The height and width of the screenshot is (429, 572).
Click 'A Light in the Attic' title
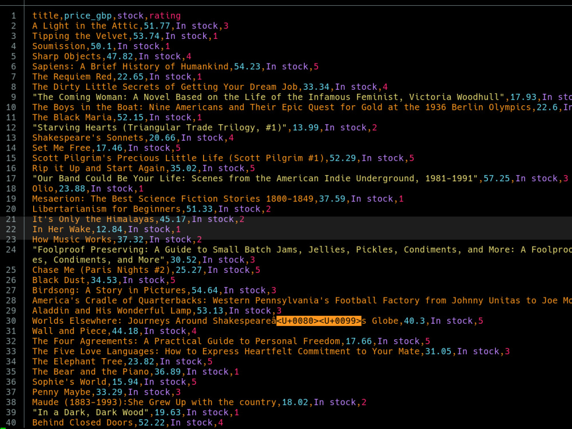85,26
